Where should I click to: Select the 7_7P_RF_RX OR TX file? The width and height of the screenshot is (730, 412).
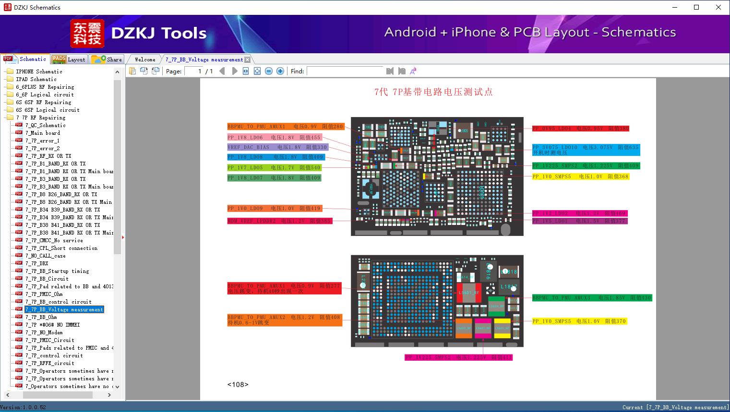click(x=48, y=156)
